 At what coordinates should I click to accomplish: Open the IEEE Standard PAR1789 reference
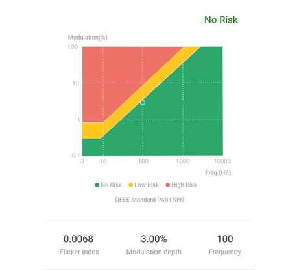pyautogui.click(x=149, y=200)
